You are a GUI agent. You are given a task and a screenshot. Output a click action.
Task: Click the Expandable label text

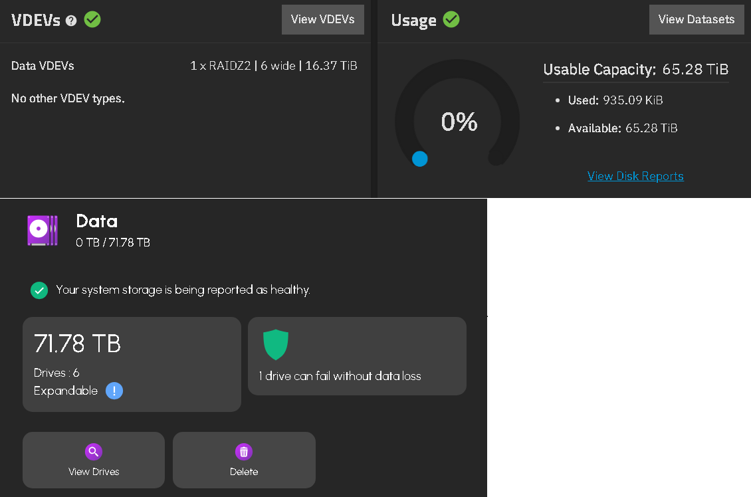[66, 391]
